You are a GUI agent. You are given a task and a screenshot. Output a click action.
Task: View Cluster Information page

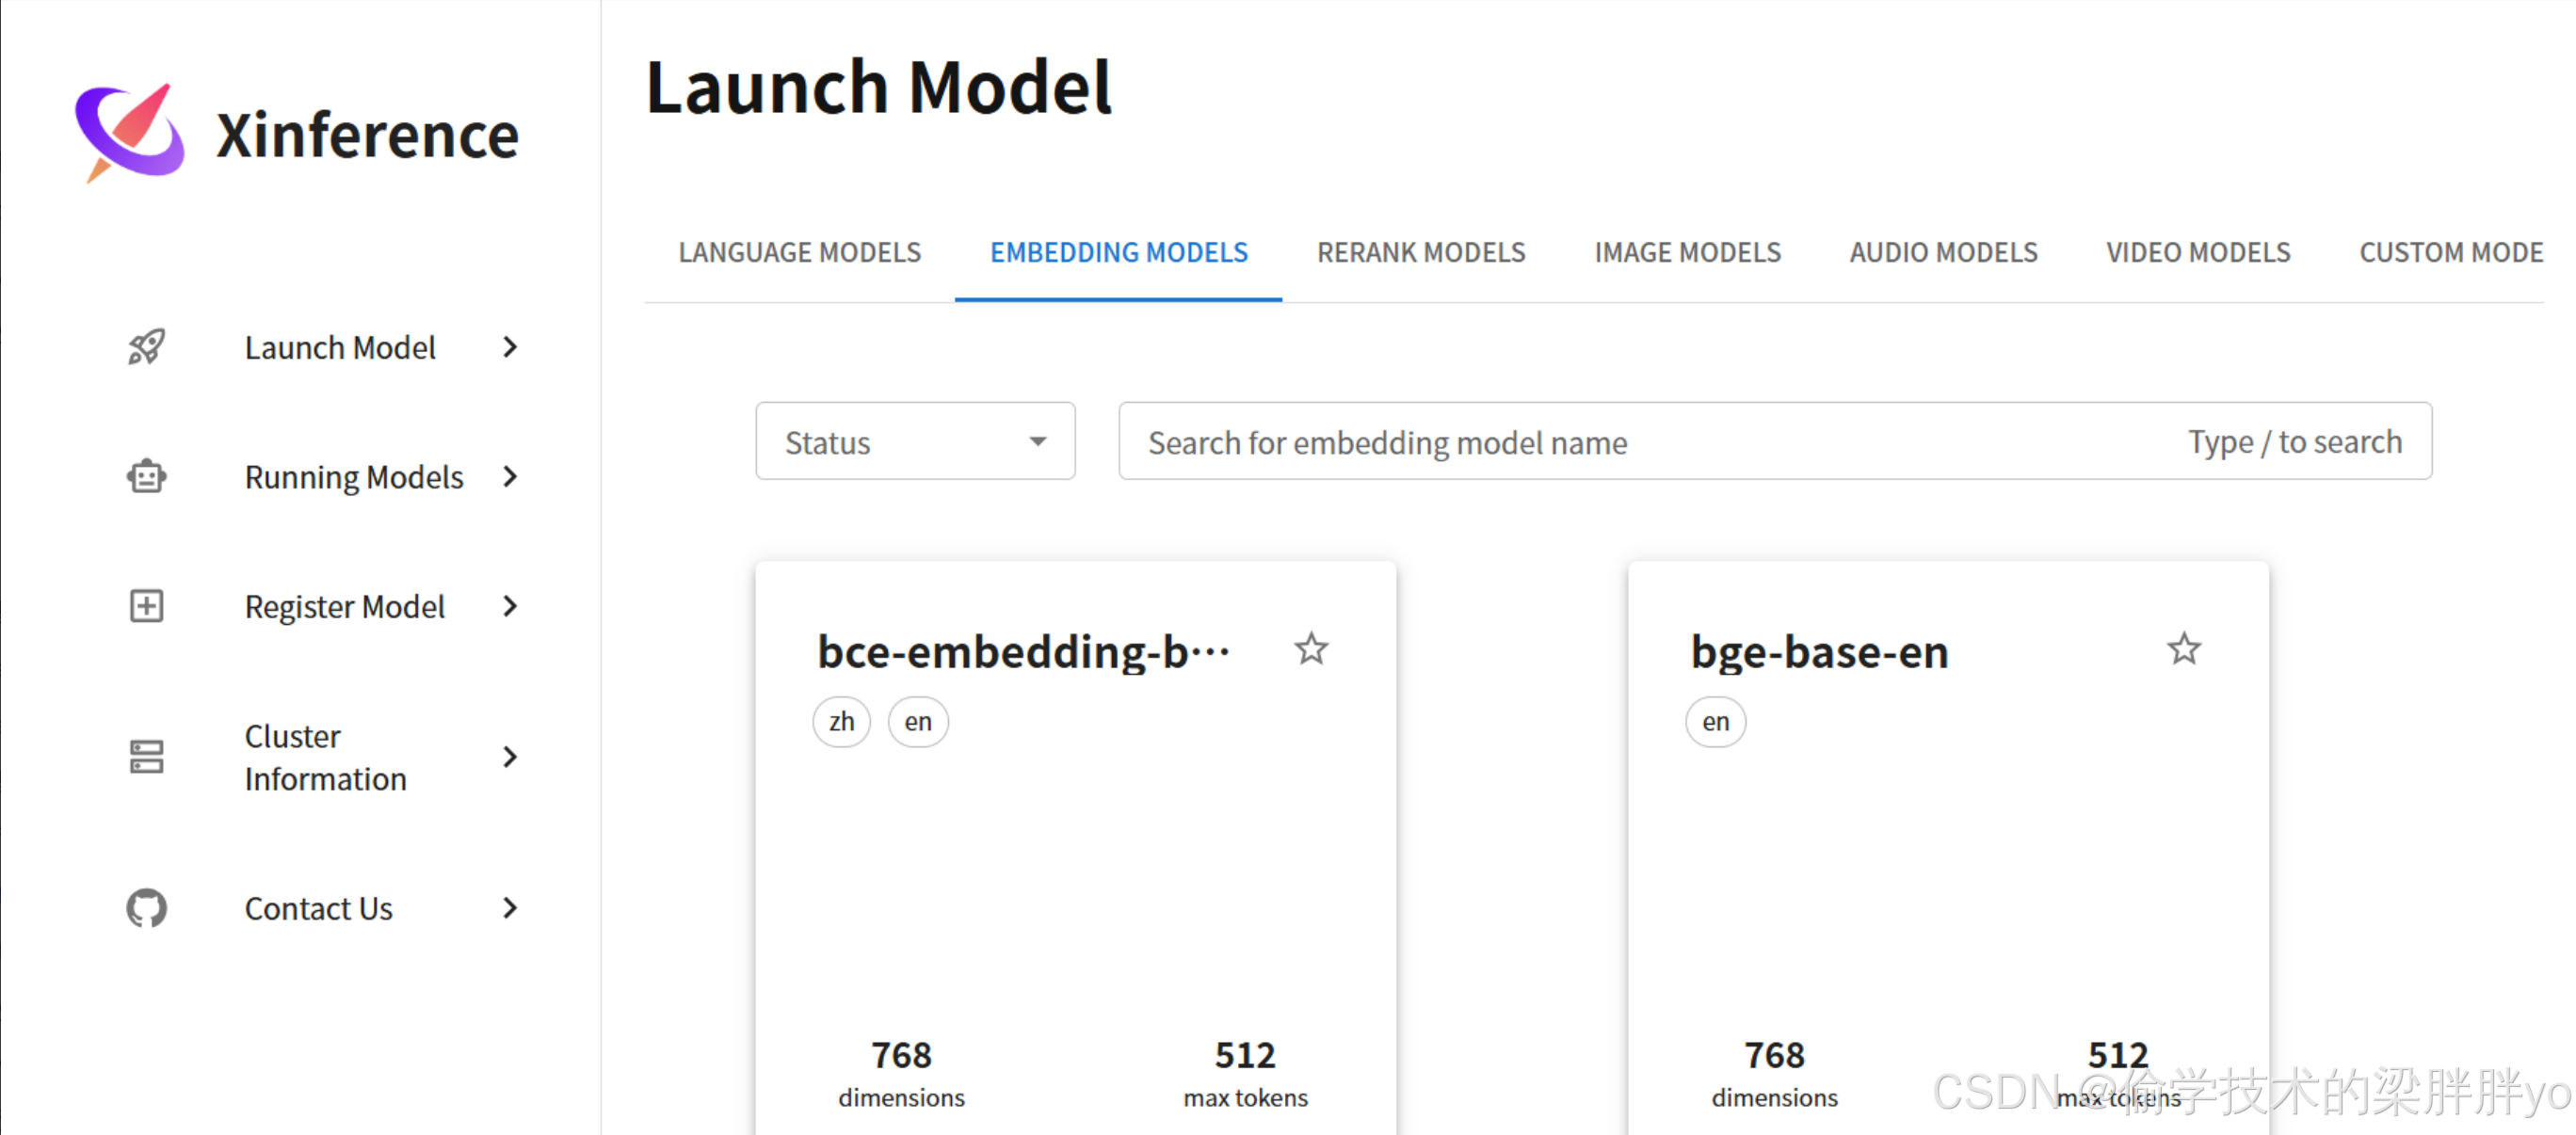tap(324, 757)
